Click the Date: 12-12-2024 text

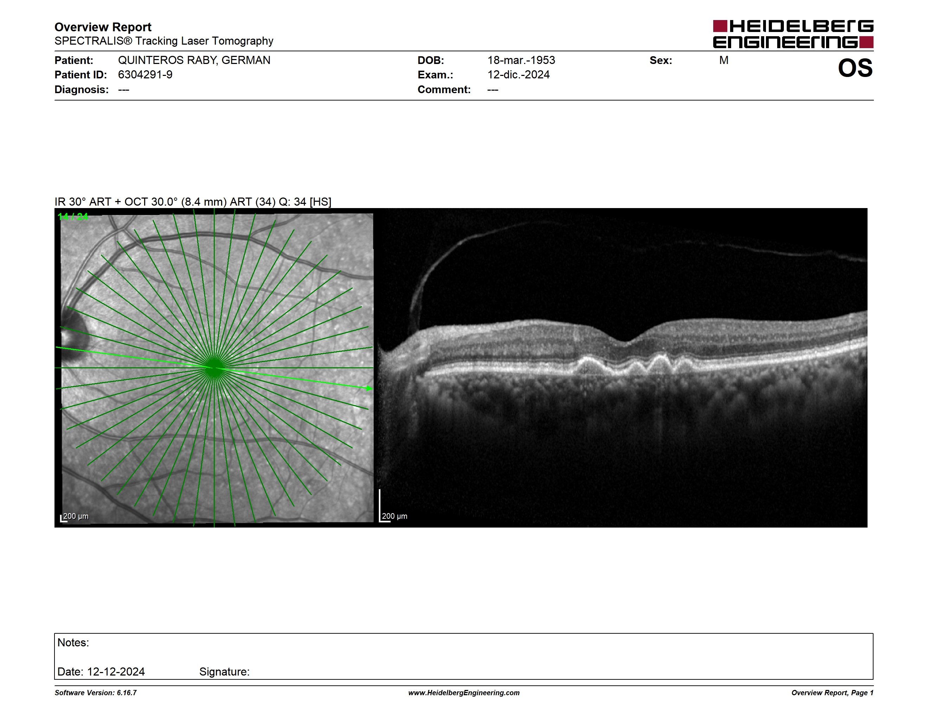(101, 672)
